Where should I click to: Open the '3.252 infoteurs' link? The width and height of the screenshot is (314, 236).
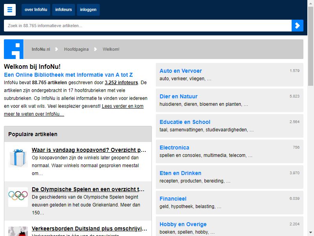(x=121, y=83)
